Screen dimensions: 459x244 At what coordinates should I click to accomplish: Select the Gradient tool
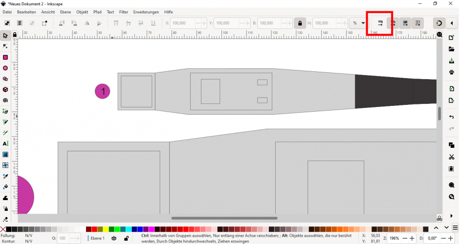(5, 155)
